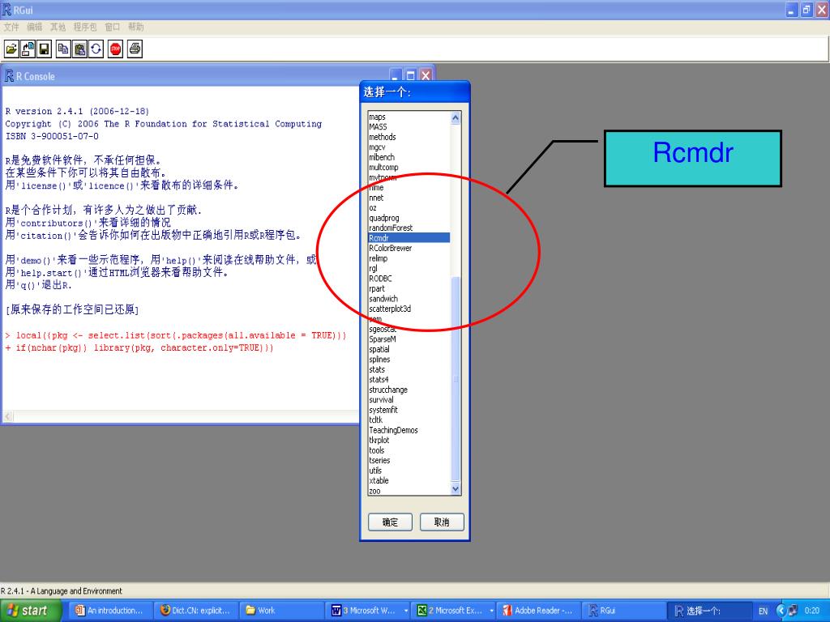Select RColorBrewer in the package list
This screenshot has height=622, width=830.
click(x=409, y=248)
